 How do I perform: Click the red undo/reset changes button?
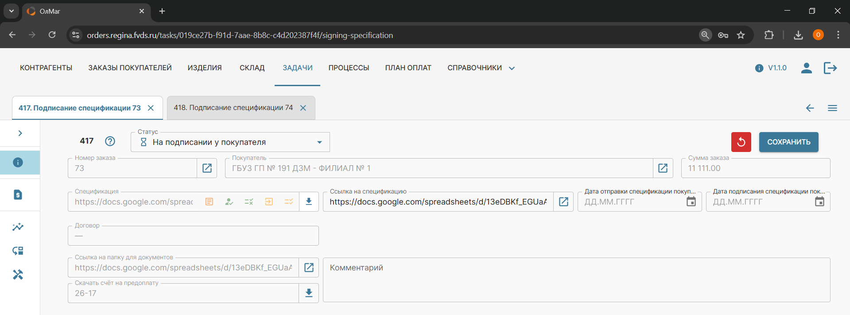(x=741, y=142)
